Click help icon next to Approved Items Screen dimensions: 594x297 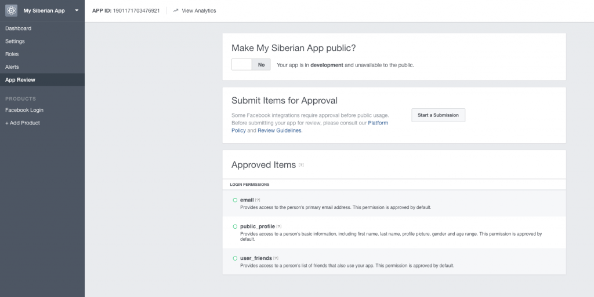click(301, 165)
